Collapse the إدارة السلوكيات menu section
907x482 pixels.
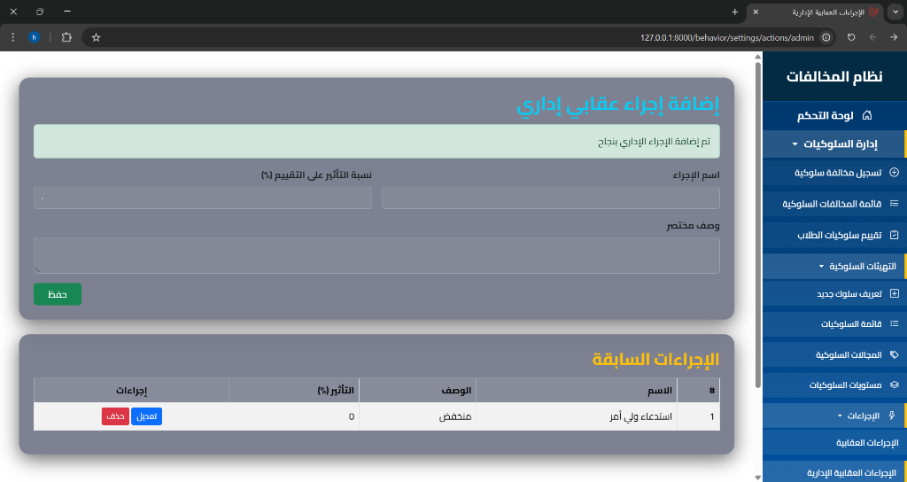[834, 144]
